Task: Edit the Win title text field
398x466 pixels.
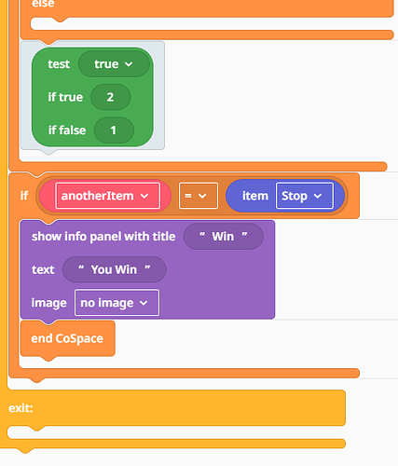Action: (223, 237)
